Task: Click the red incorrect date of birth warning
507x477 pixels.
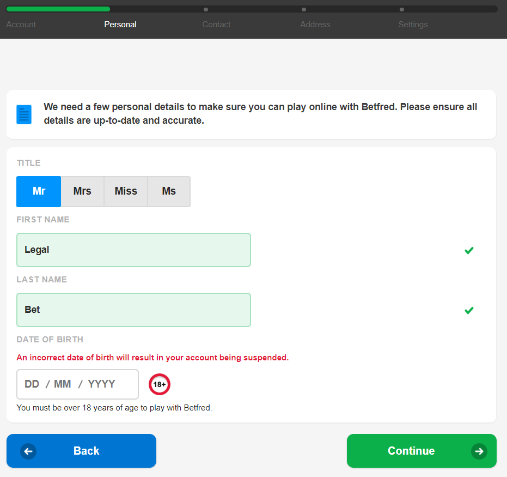Action: click(152, 358)
